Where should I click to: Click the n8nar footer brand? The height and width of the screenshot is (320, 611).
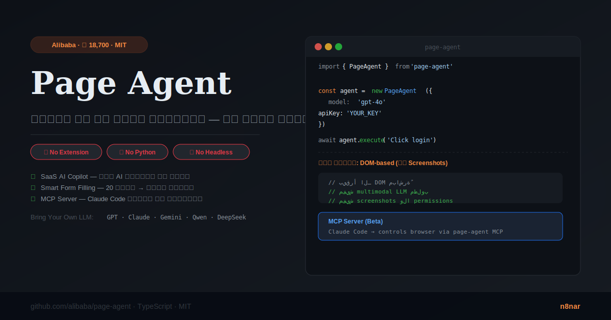point(570,306)
